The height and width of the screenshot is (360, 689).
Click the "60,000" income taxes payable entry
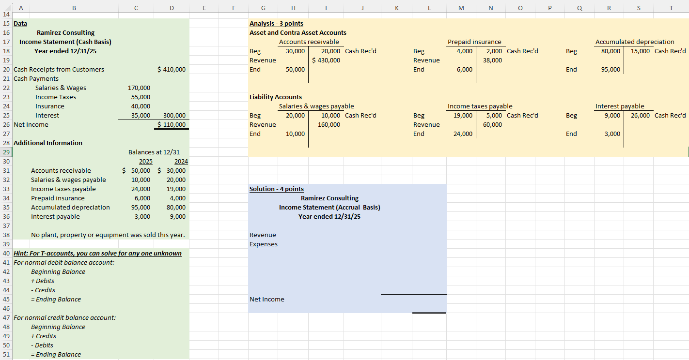(492, 124)
